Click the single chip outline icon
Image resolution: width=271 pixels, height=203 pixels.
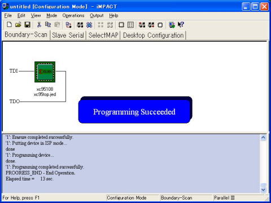coord(121,25)
